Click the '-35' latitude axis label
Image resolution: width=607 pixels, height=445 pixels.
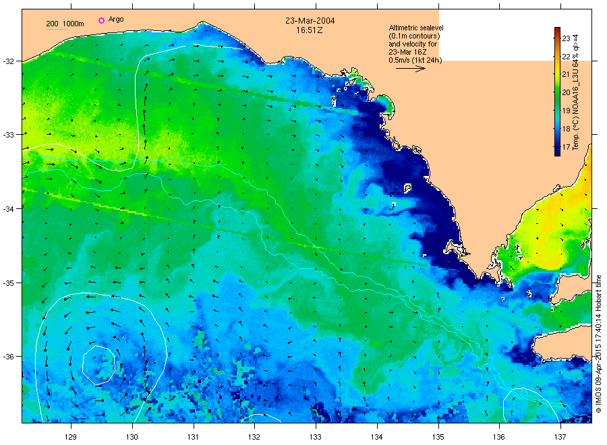click(8, 283)
